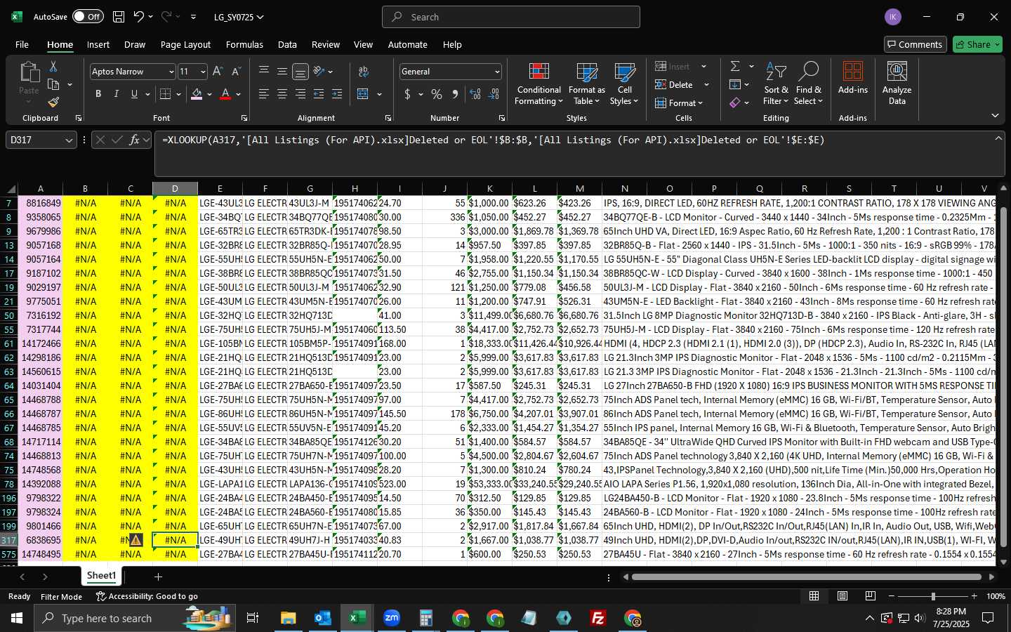Viewport: 1011px width, 632px height.
Task: Select the Sheet1 tab
Action: (101, 576)
